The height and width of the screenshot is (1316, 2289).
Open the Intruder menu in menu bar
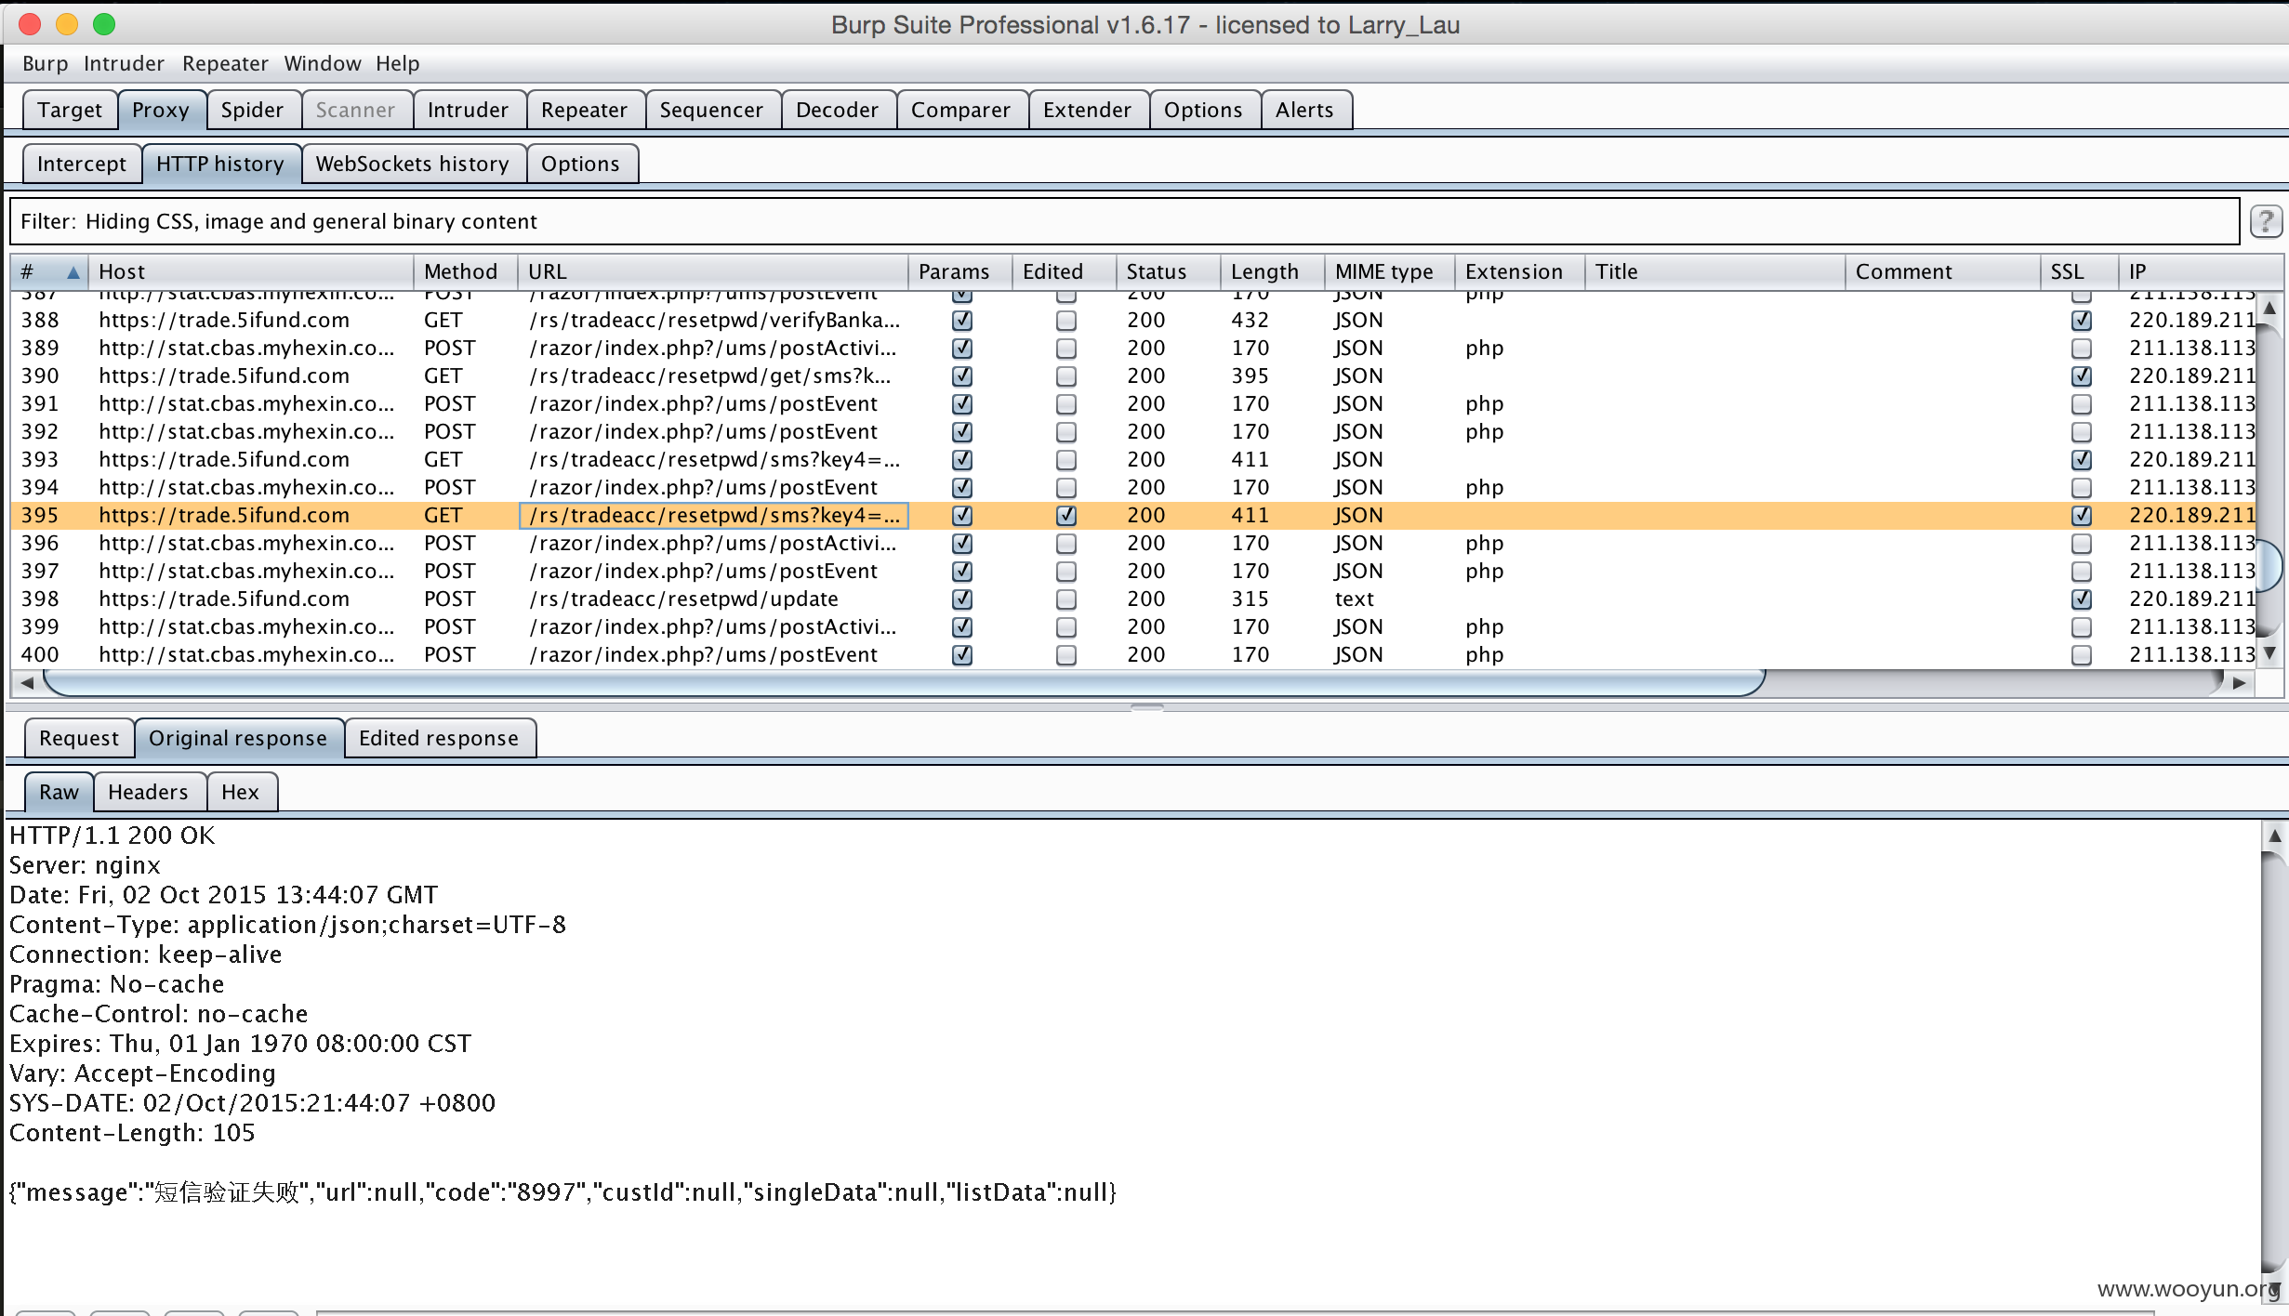(x=124, y=63)
